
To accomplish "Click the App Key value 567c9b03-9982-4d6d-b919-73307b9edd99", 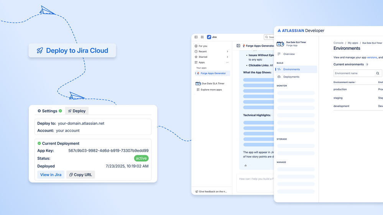I will [108, 151].
